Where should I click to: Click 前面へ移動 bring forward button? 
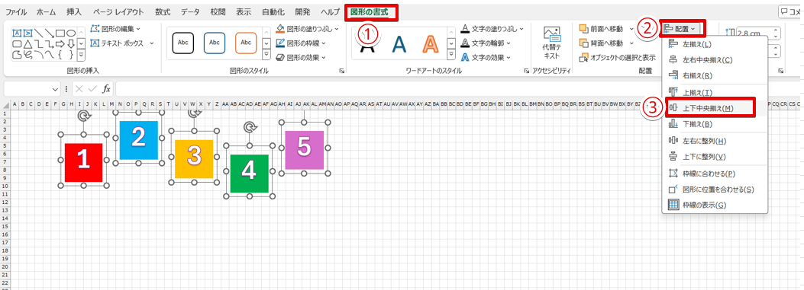pos(601,29)
